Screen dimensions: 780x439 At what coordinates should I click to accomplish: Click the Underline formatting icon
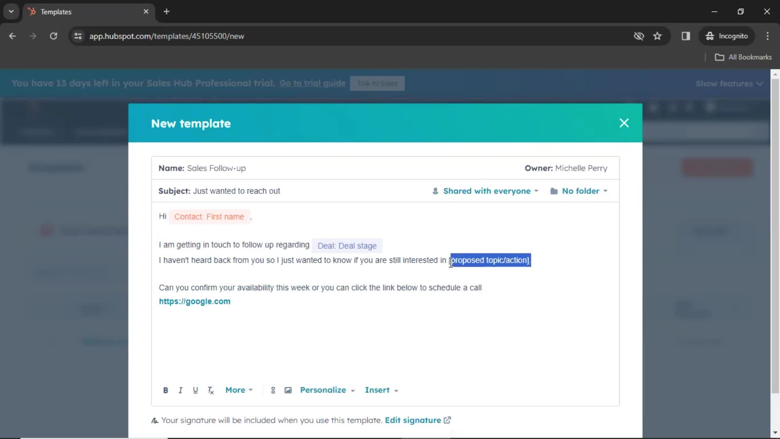pos(195,390)
